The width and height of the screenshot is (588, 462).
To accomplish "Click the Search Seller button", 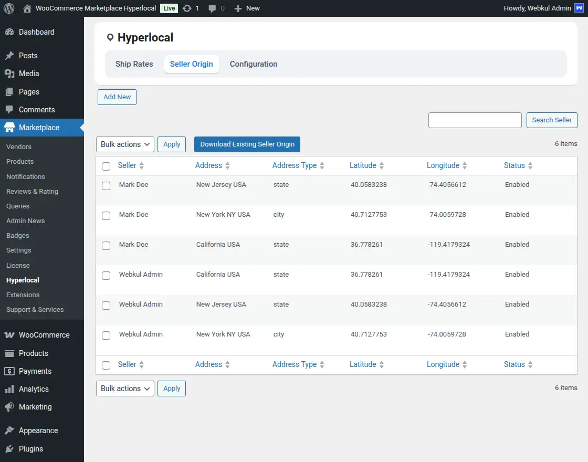I will coord(552,120).
